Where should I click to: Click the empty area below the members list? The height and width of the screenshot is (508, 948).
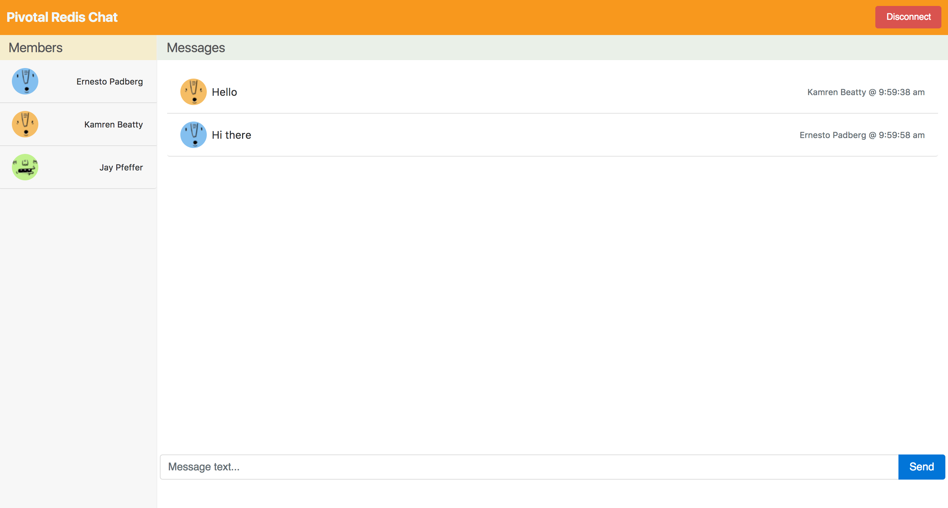pos(78,331)
